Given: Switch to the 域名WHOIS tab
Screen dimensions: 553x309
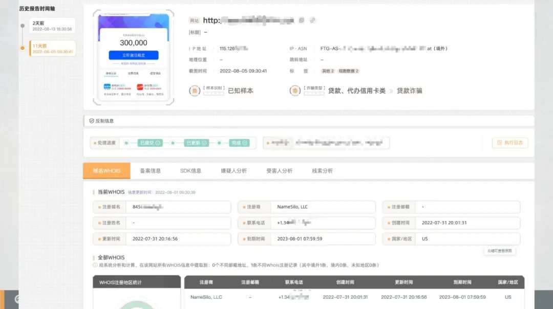Looking at the screenshot, I should click(107, 171).
